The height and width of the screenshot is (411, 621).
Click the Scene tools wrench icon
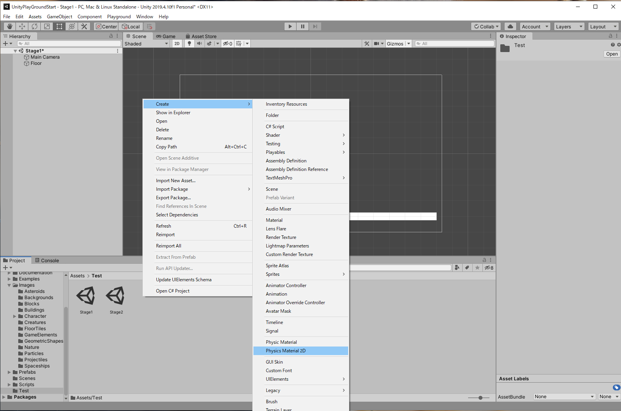(367, 44)
